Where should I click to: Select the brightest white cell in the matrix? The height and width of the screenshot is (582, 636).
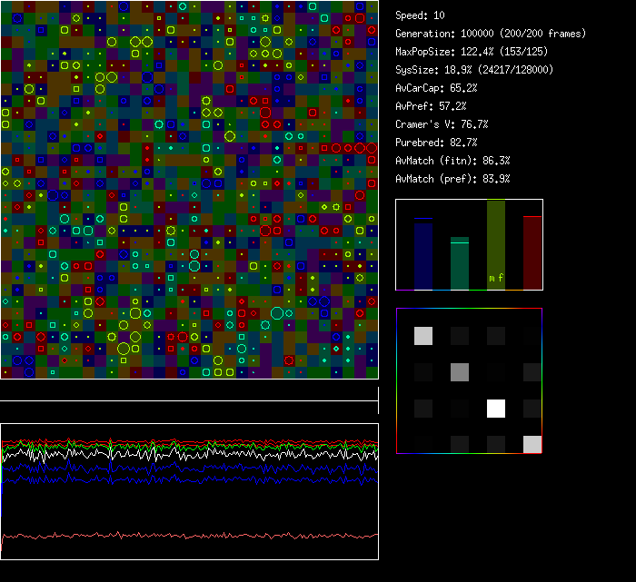496,409
